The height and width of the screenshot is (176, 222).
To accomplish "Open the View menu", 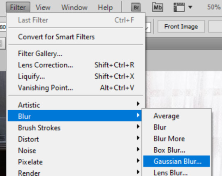I will click(43, 7).
